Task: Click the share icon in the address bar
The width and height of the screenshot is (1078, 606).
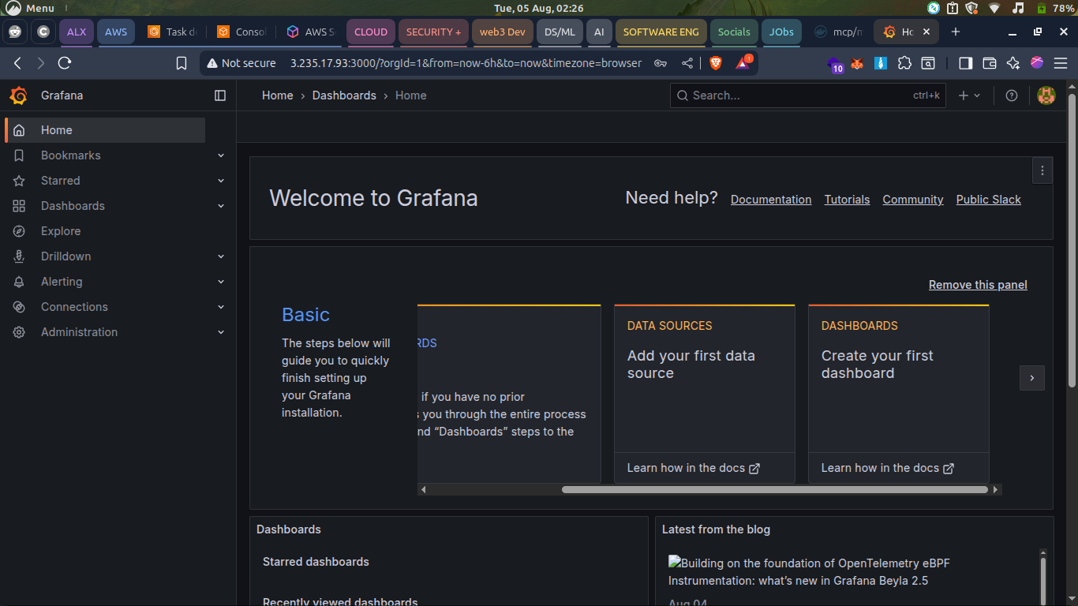Action: click(x=687, y=63)
